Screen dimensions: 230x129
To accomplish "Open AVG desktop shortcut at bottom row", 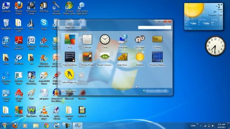I will point(19,112).
